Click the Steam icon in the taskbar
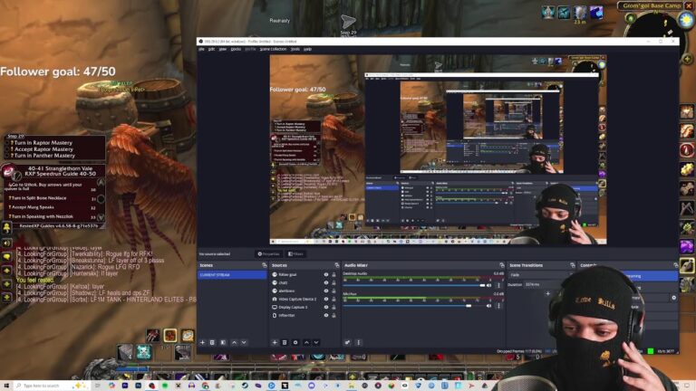Image resolution: width=696 pixels, height=391 pixels. 245,386
